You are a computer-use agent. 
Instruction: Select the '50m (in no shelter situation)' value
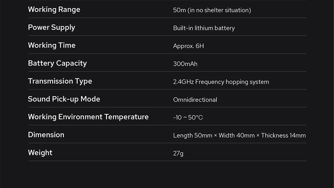click(x=212, y=10)
